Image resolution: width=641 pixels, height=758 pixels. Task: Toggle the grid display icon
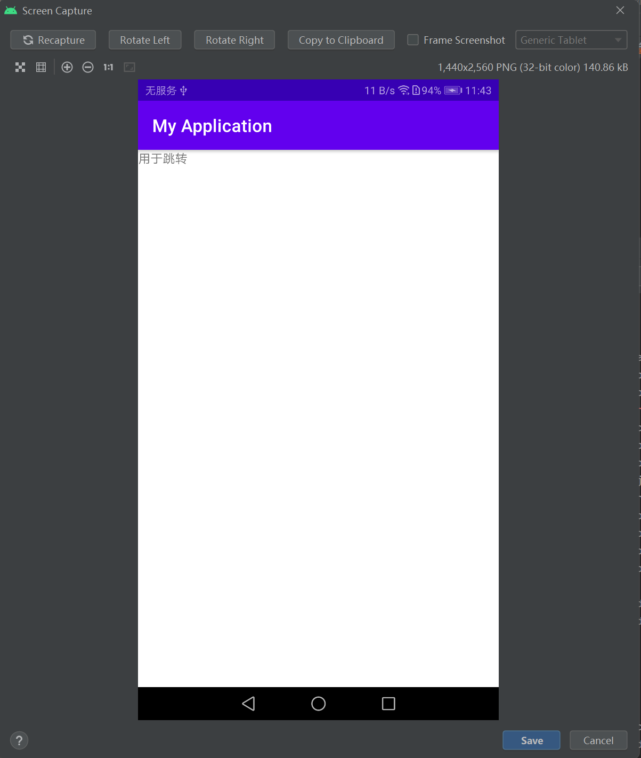point(41,67)
